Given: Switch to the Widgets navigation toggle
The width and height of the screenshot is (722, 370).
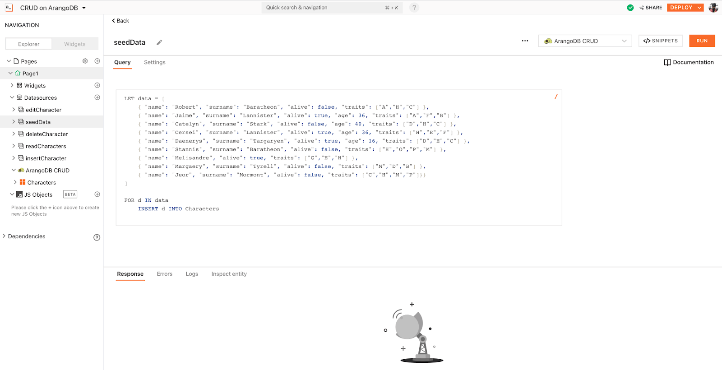Looking at the screenshot, I should [75, 44].
